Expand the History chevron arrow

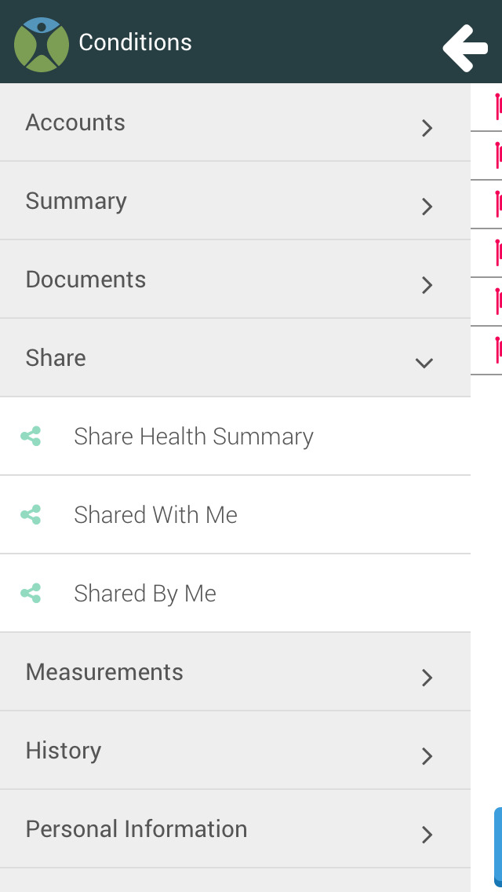[x=427, y=757]
